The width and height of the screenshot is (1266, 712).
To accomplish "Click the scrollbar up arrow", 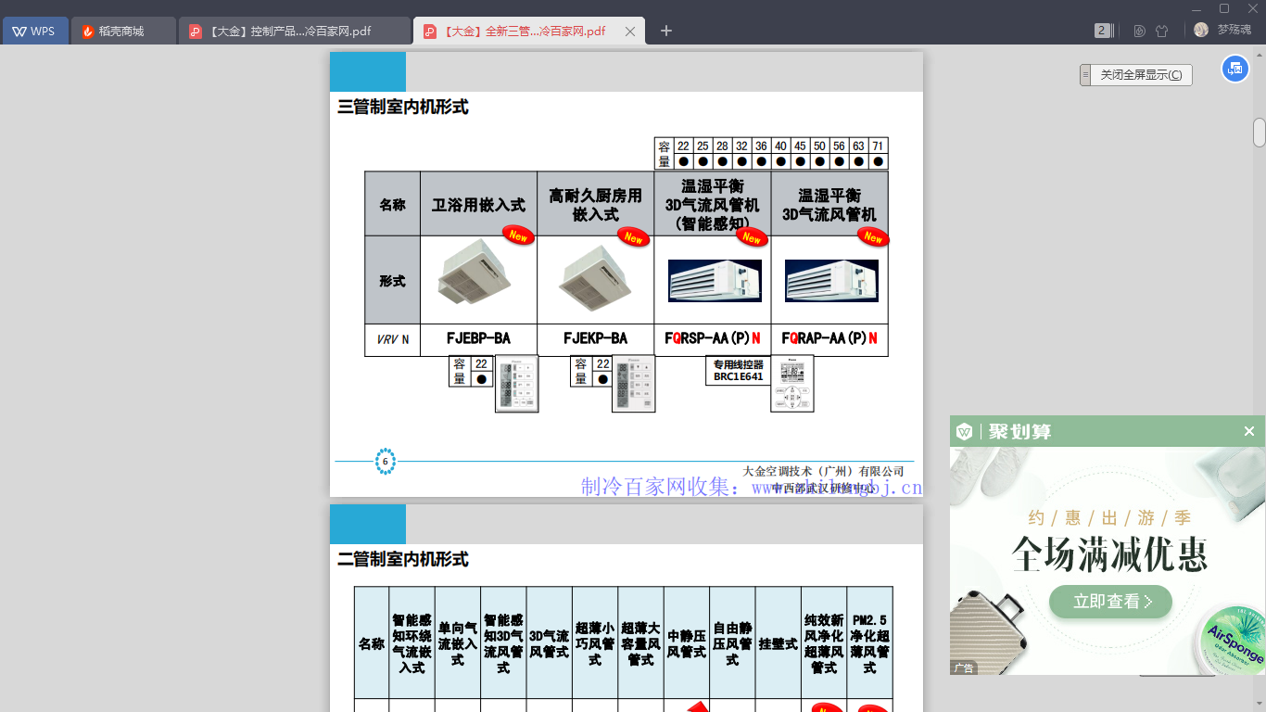I will pyautogui.click(x=1260, y=54).
